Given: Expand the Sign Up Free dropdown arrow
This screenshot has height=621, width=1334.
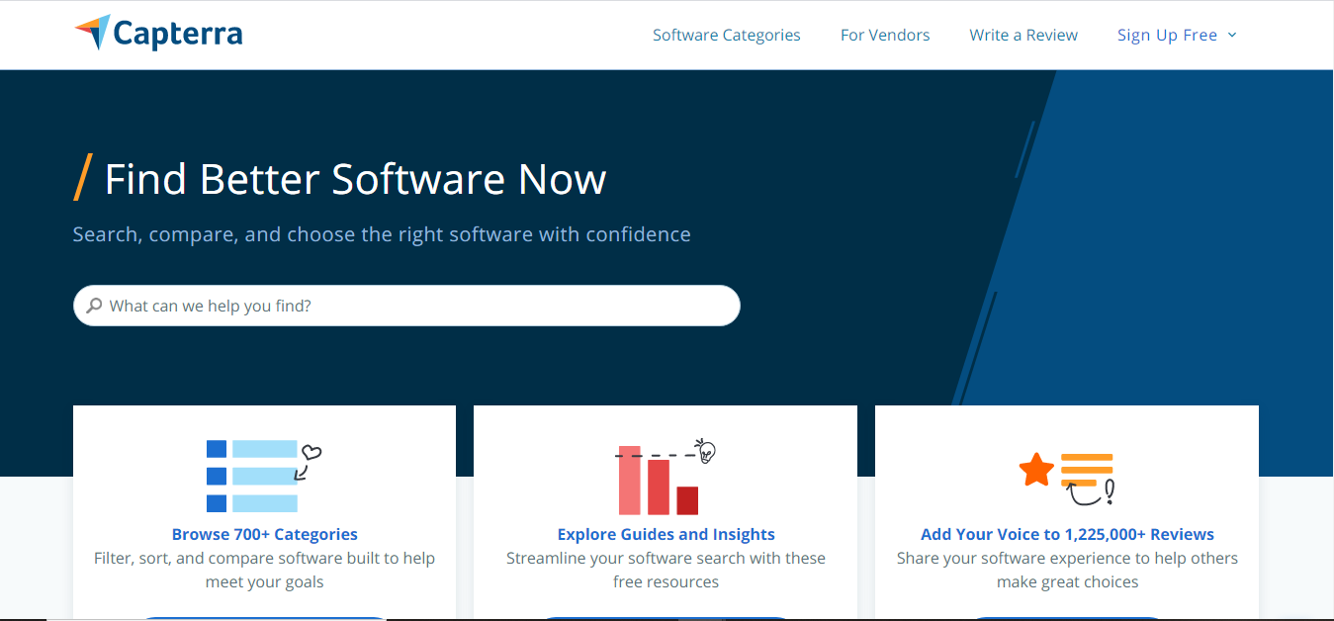Looking at the screenshot, I should pos(1232,35).
